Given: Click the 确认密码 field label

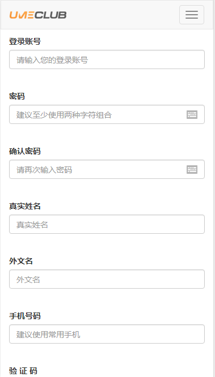Looking at the screenshot, I should [x=25, y=151].
